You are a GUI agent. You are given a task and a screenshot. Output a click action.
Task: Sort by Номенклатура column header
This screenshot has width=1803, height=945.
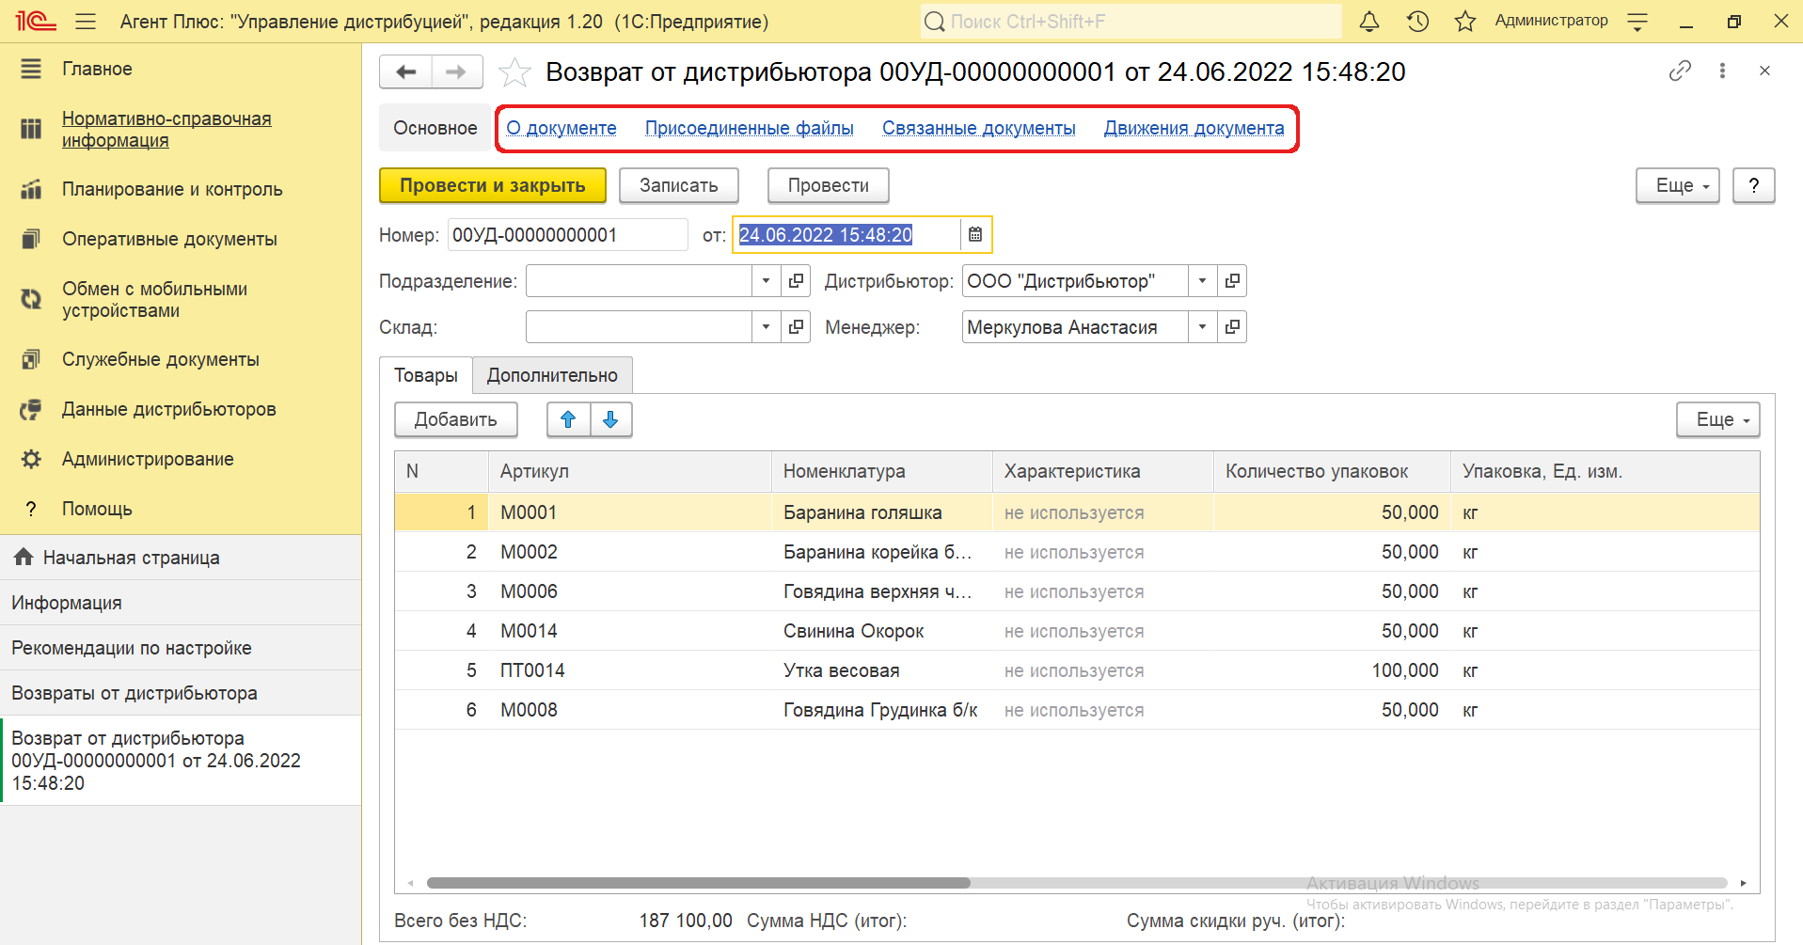882,471
